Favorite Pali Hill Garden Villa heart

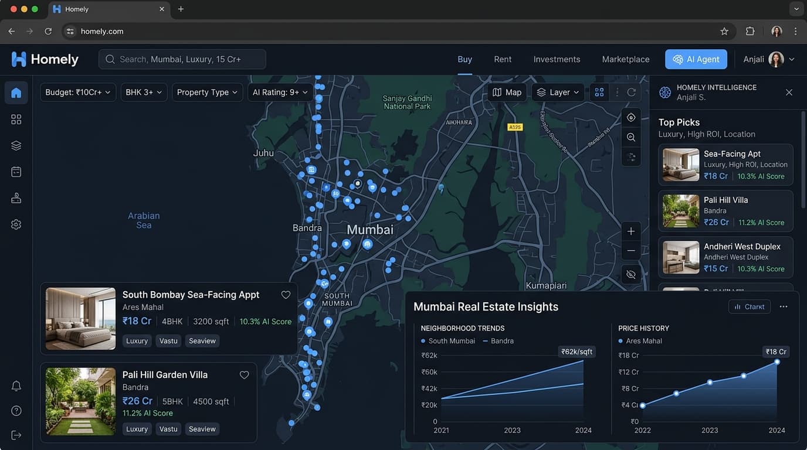coord(245,375)
